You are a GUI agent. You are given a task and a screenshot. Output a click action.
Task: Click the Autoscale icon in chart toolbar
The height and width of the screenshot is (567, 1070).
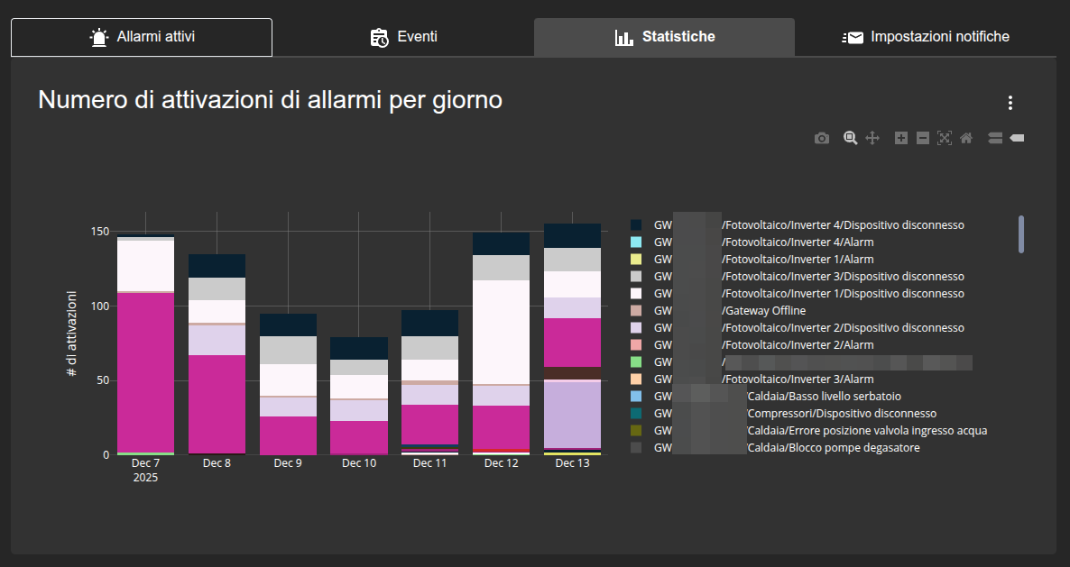(x=945, y=138)
